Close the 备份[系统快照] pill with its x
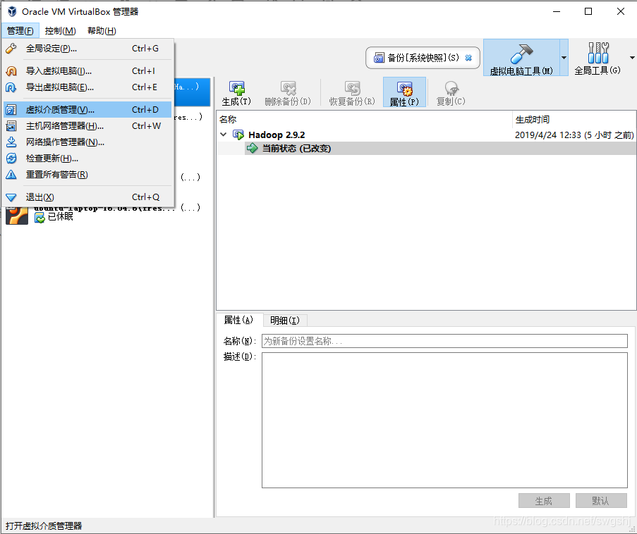Screen dimensions: 637x534 (468, 58)
